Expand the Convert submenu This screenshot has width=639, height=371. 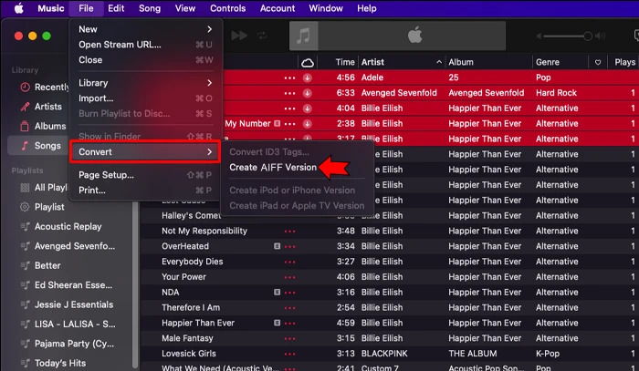[145, 151]
